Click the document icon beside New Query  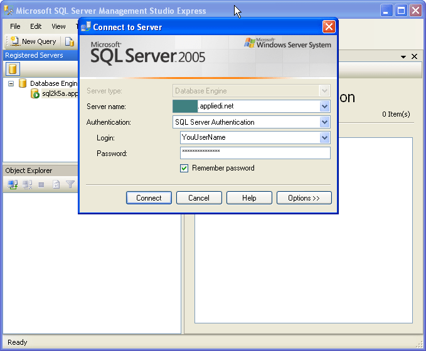pyautogui.click(x=70, y=41)
